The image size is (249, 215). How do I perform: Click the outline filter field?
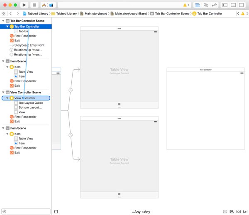coord(26,211)
